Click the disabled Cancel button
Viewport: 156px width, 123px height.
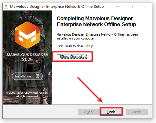click(x=137, y=112)
